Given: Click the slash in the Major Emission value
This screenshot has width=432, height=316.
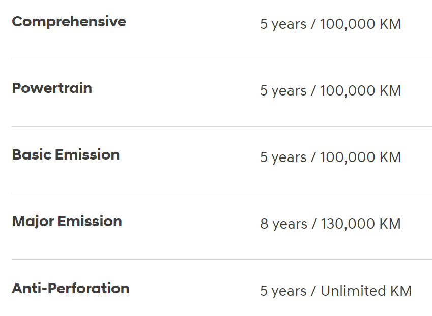Looking at the screenshot, I should 314,224.
